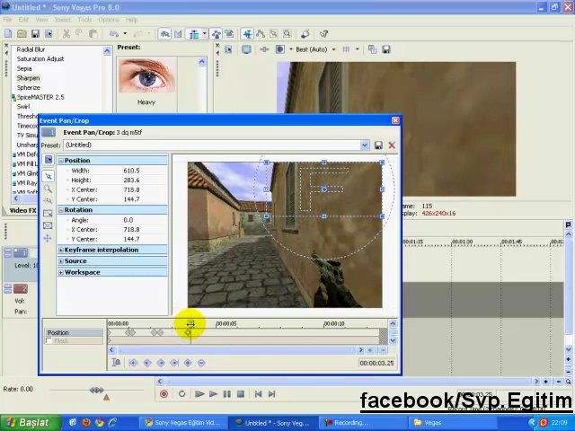The image size is (575, 431).
Task: Click the Copy snapshot to clipboard icon
Action: click(372, 49)
